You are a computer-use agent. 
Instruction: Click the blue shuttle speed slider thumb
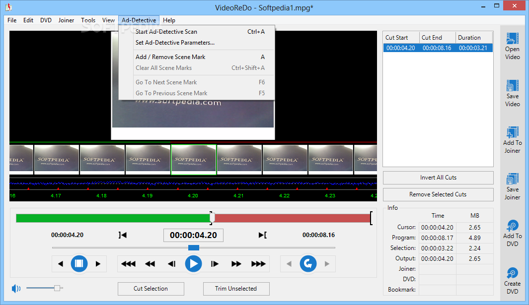click(x=194, y=247)
